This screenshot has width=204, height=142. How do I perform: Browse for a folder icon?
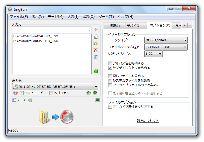click(96, 43)
